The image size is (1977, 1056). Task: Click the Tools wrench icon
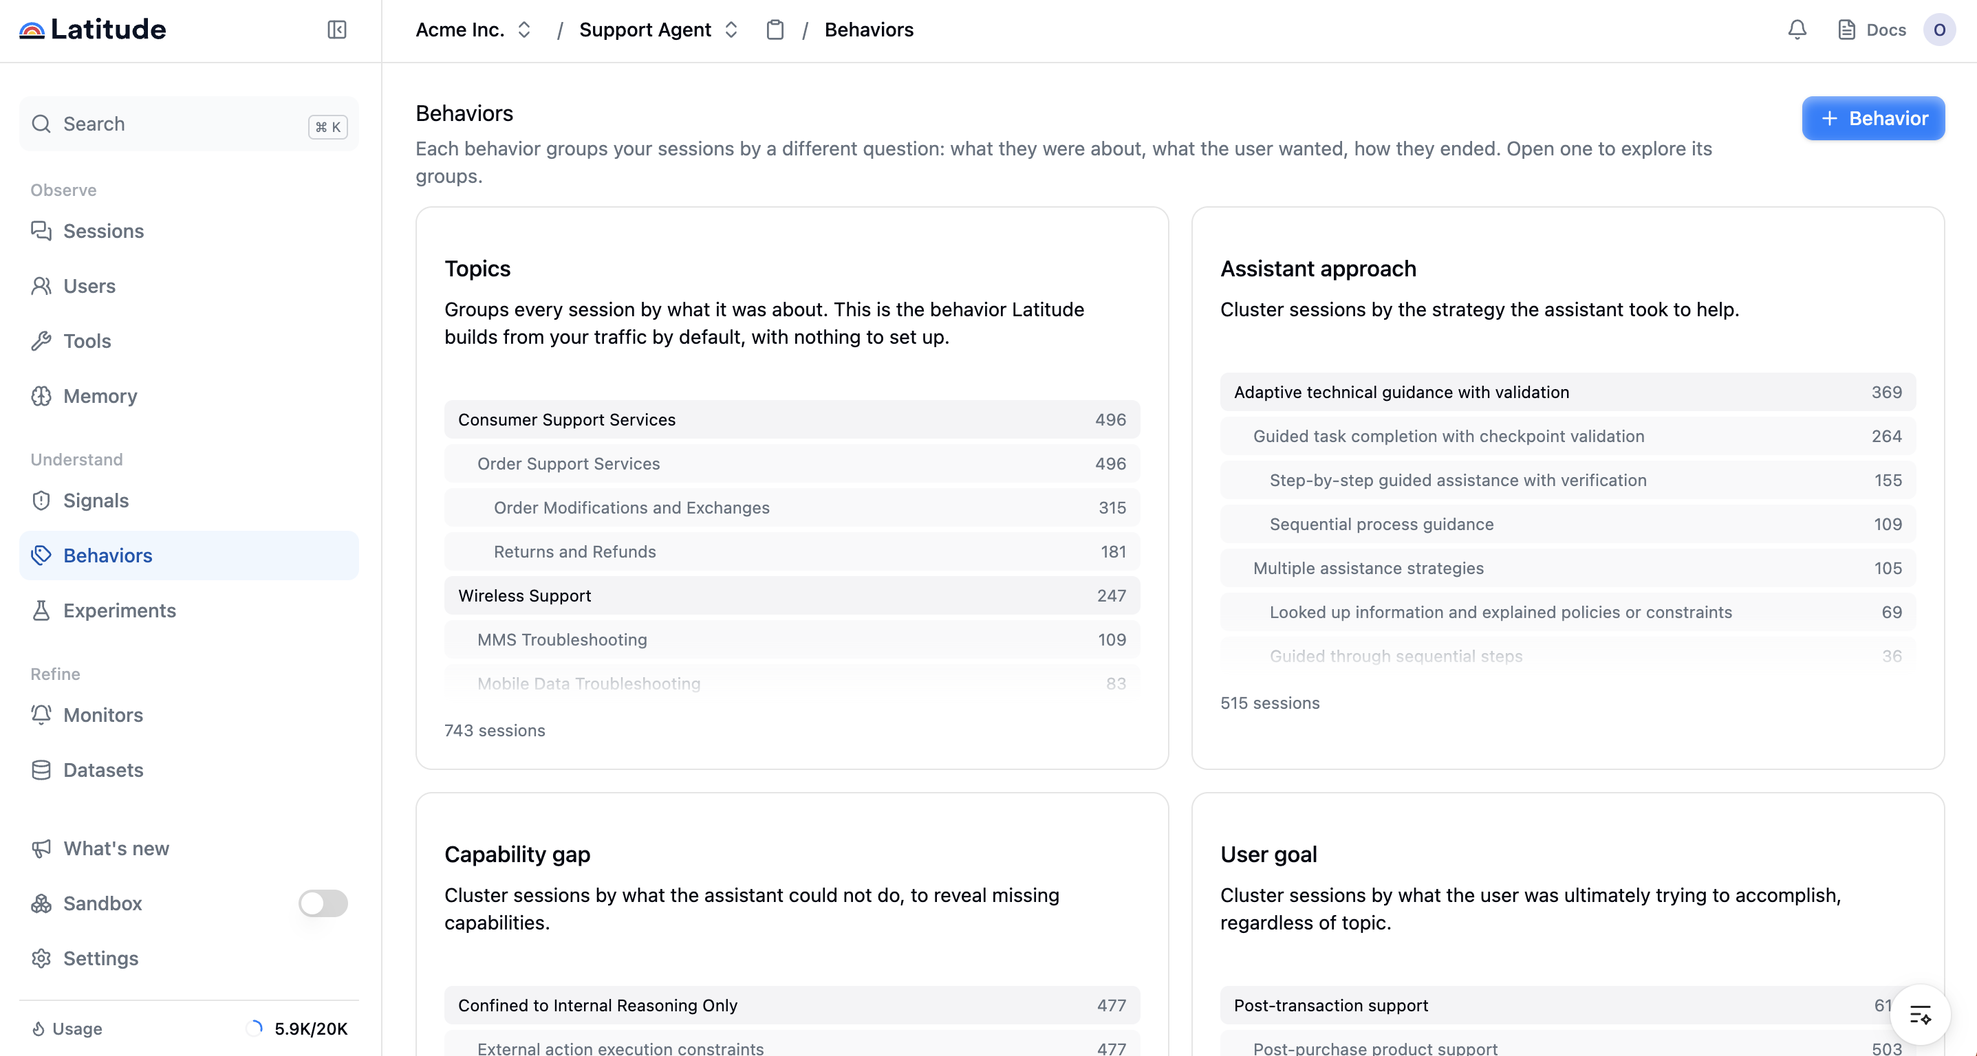(x=41, y=341)
